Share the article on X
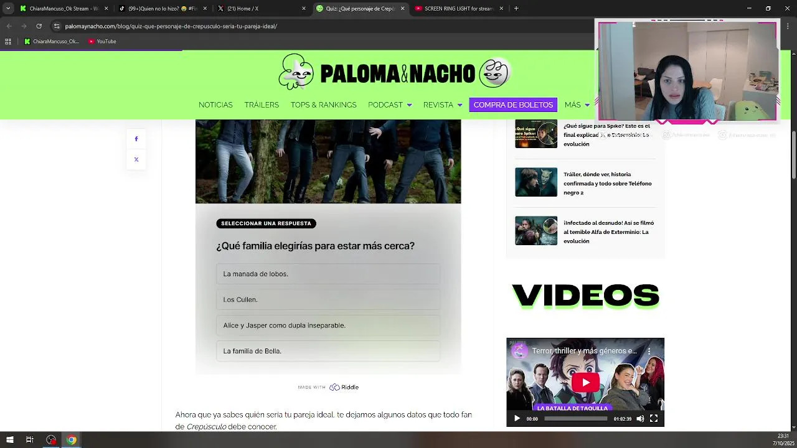The width and height of the screenshot is (797, 448). [x=136, y=159]
